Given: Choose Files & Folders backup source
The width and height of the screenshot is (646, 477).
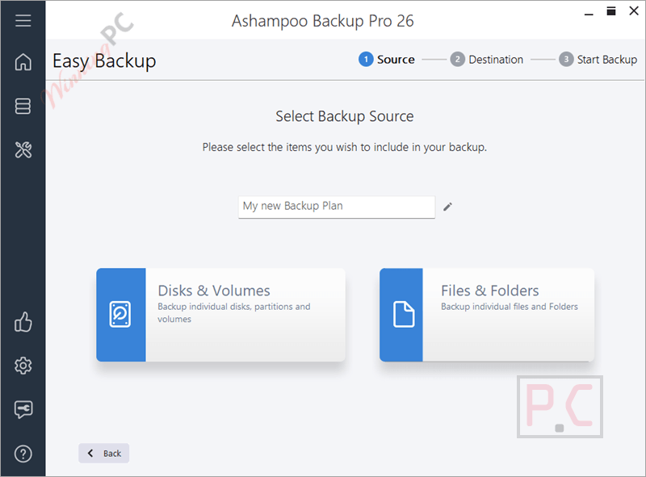Looking at the screenshot, I should [487, 315].
